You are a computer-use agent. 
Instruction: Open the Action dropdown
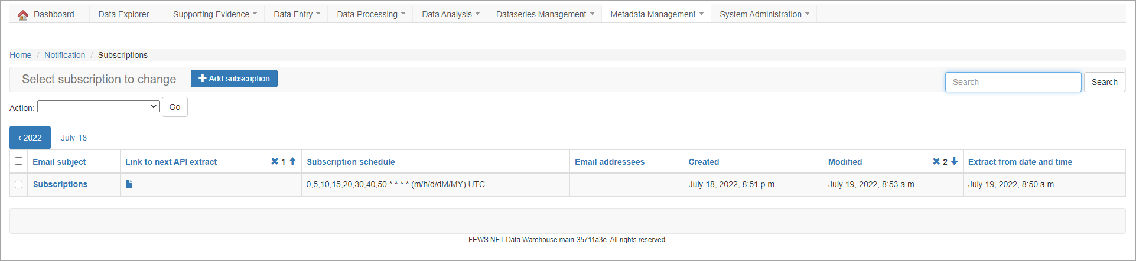pyautogui.click(x=98, y=107)
